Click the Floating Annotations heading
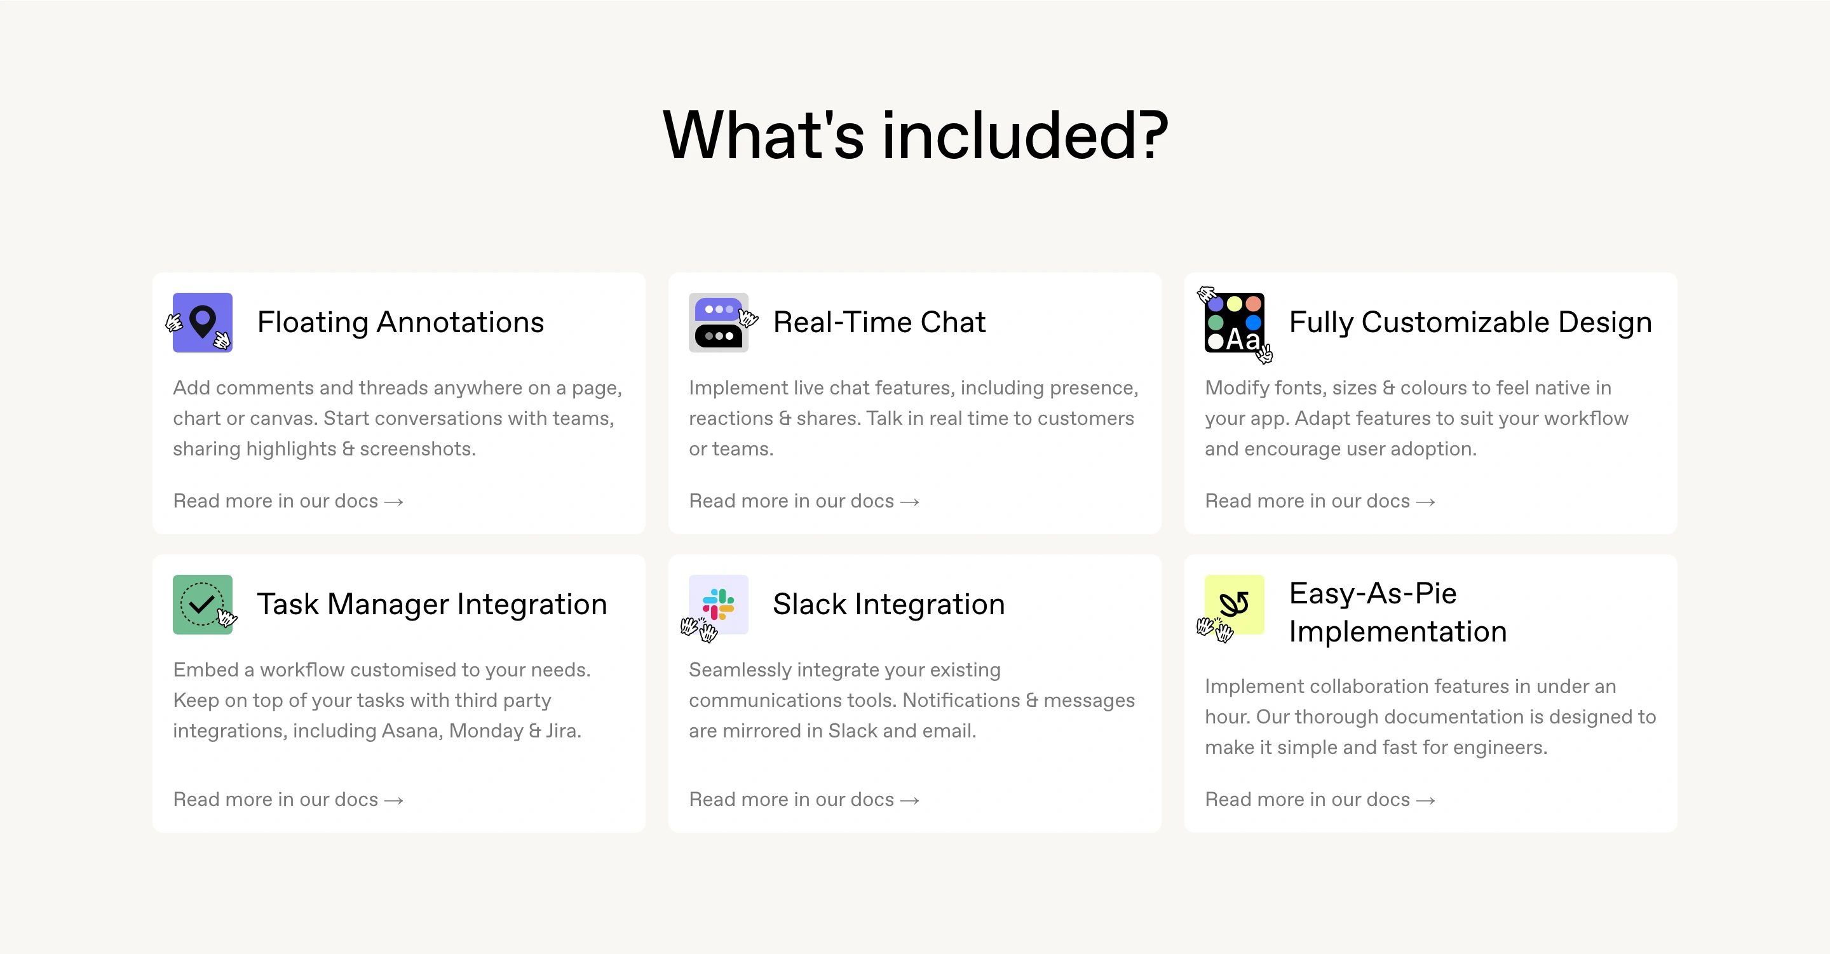This screenshot has height=954, width=1830. (x=401, y=322)
